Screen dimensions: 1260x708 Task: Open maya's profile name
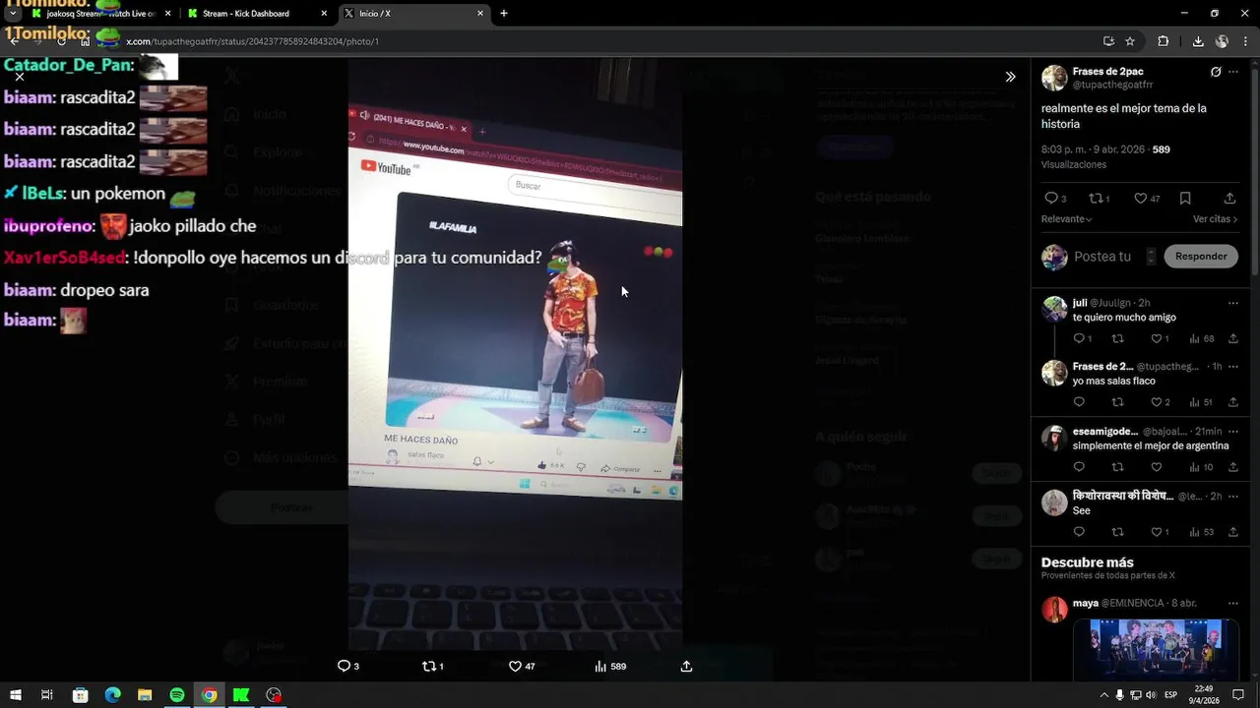click(x=1085, y=603)
